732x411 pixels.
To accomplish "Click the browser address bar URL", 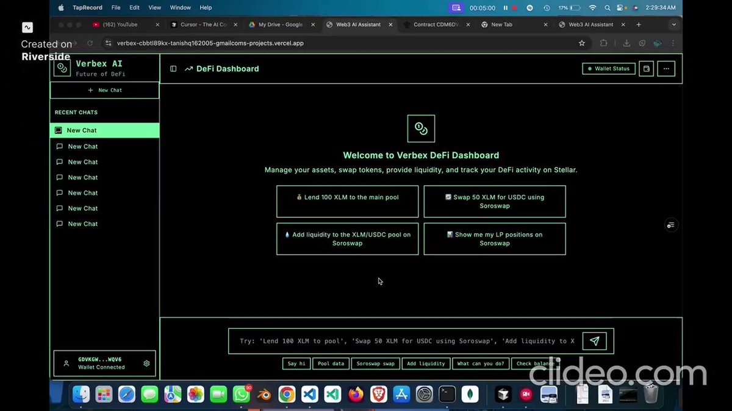I will coord(210,43).
